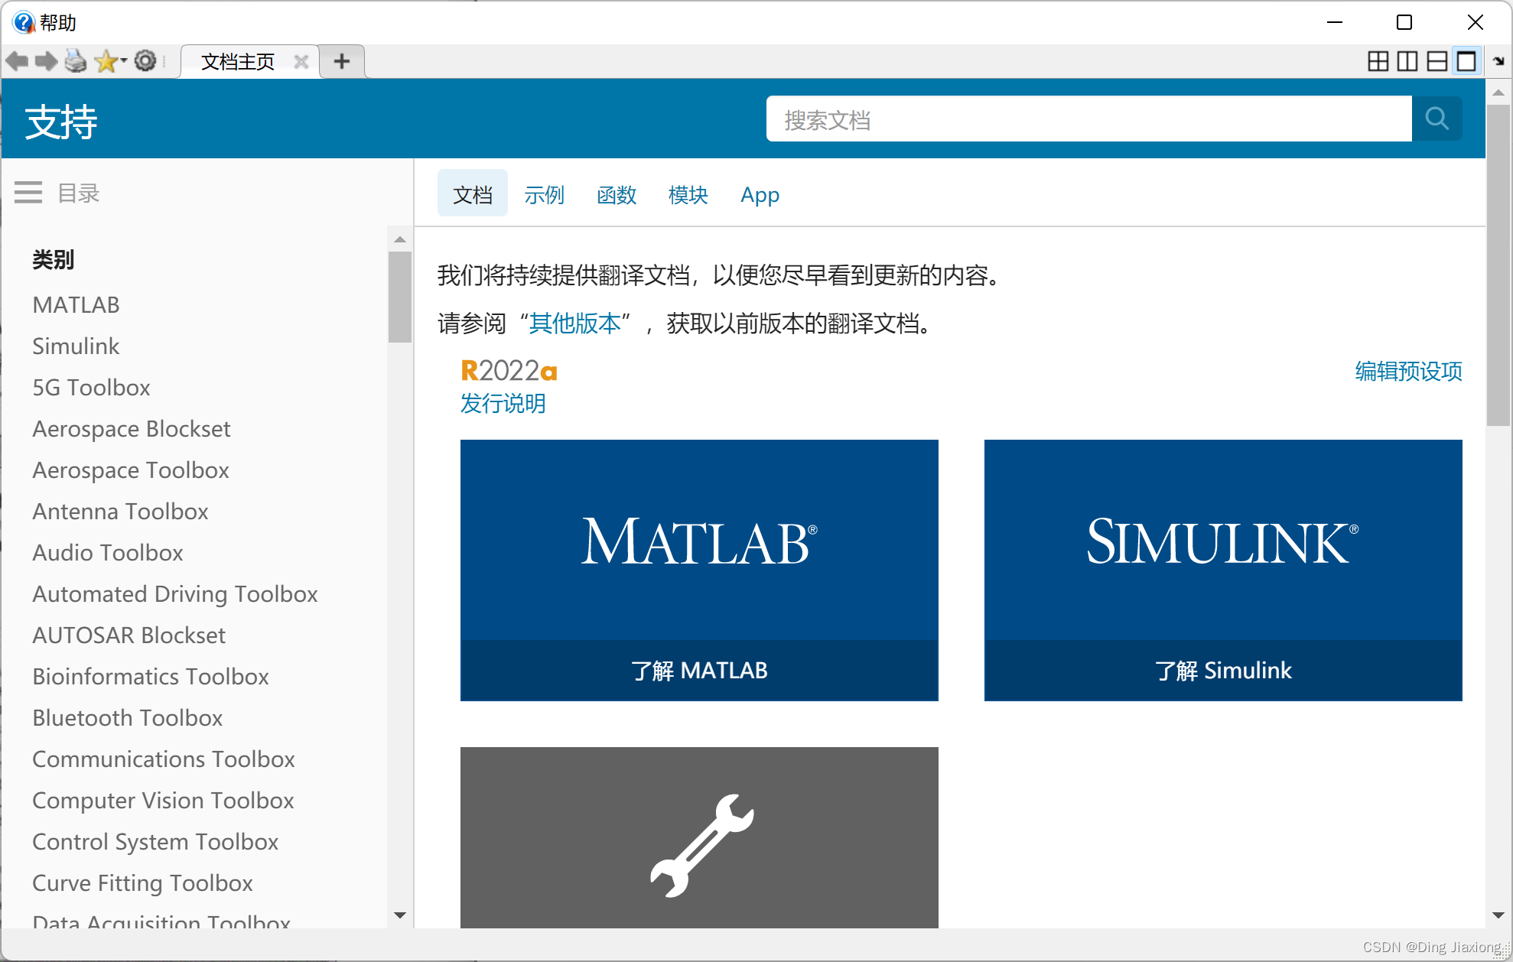The height and width of the screenshot is (962, 1513).
Task: Open the favorites dropdown arrow
Action: (122, 61)
